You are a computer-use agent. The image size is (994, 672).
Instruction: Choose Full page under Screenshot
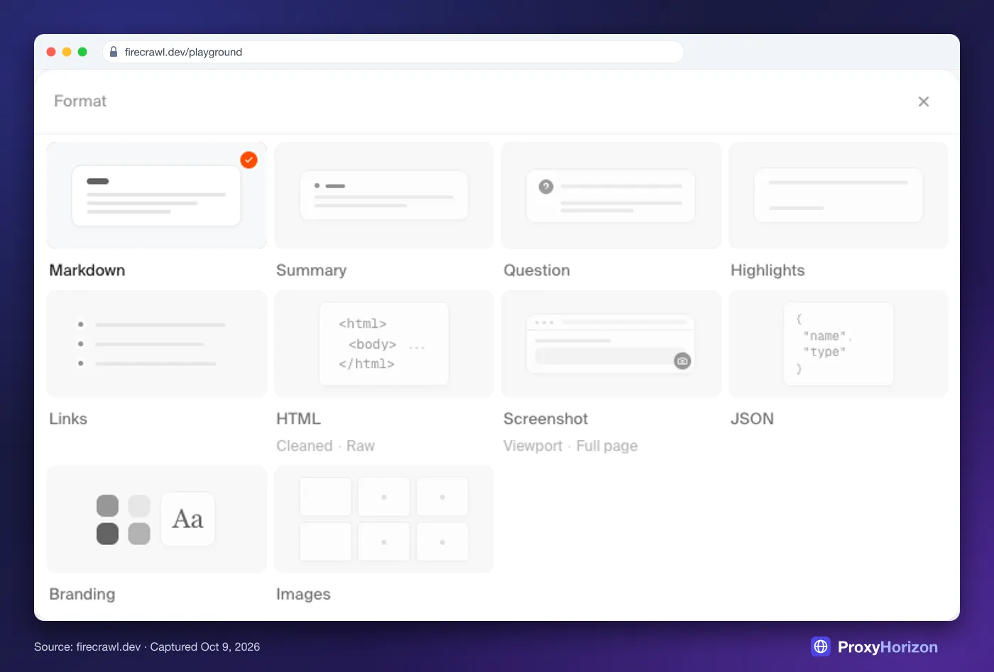(607, 446)
